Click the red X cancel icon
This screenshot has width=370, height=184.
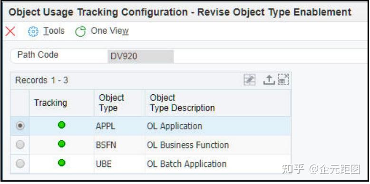10,31
